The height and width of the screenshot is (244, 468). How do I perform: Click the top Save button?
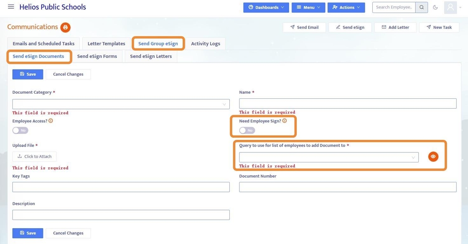[x=28, y=74]
